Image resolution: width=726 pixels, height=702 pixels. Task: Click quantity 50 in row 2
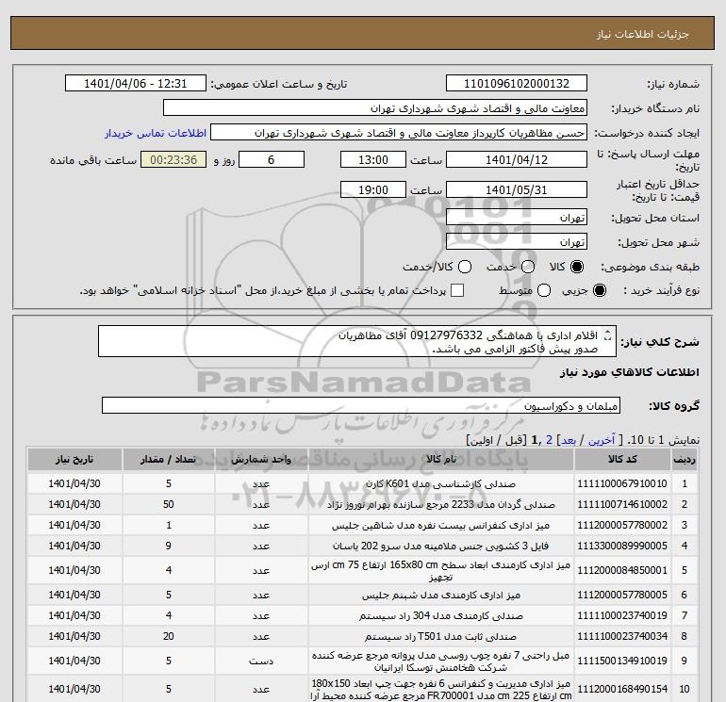(169, 504)
